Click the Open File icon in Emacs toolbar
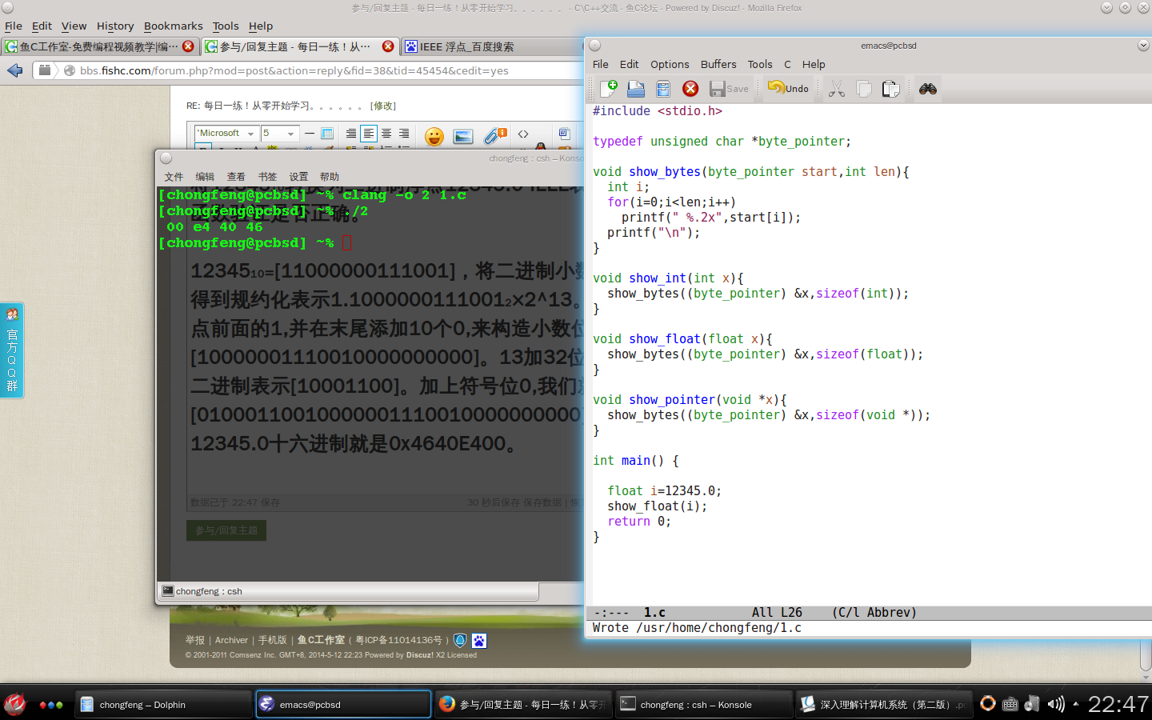The height and width of the screenshot is (720, 1152). 636,88
